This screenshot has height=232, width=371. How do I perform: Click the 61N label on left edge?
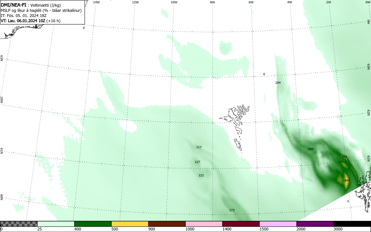tap(2, 151)
